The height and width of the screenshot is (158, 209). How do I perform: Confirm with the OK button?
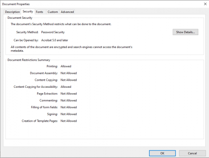[x=162, y=153]
